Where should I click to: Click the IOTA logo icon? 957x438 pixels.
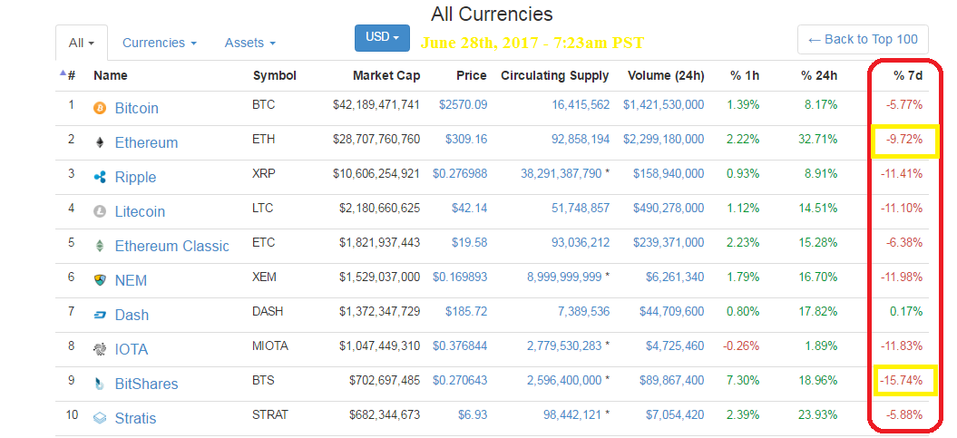click(100, 349)
